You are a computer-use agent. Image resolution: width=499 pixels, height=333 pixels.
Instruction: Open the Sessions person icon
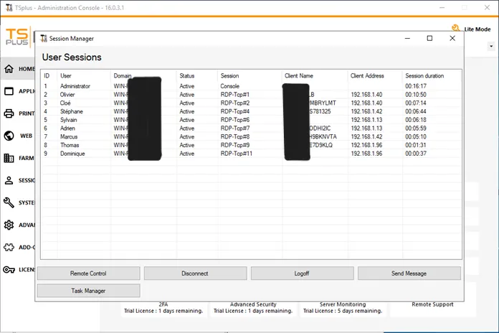(9, 180)
